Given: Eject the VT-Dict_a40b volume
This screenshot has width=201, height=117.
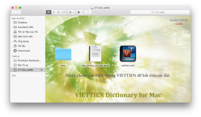Looking at the screenshot, I should point(41,70).
